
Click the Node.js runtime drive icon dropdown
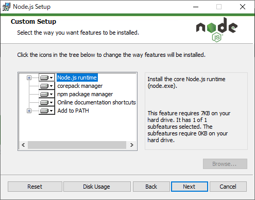[x=47, y=78]
